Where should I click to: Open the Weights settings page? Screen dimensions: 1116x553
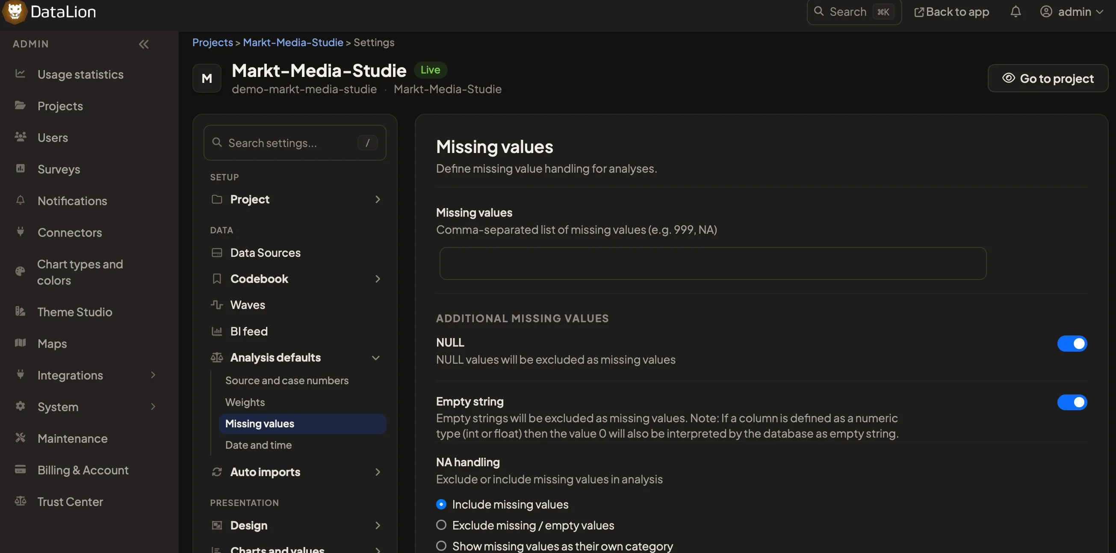click(x=245, y=402)
